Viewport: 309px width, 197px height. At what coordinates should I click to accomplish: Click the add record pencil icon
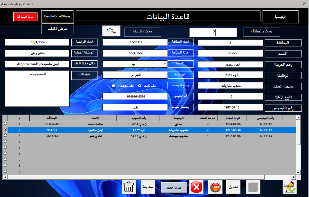290,187
